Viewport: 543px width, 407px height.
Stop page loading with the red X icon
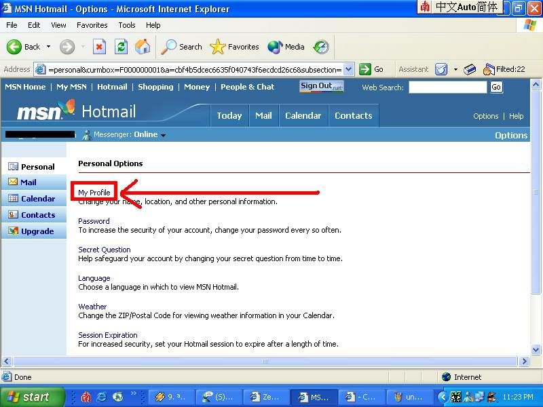(x=99, y=47)
